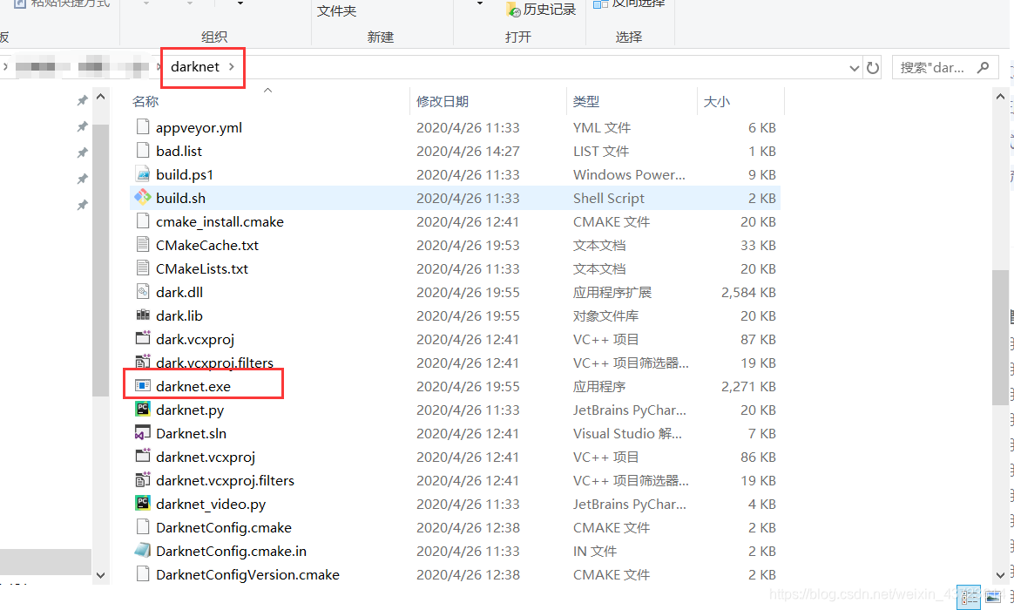Screen dimensions: 1014x610
Task: Select the darknet_video.py file name
Action: (x=211, y=504)
